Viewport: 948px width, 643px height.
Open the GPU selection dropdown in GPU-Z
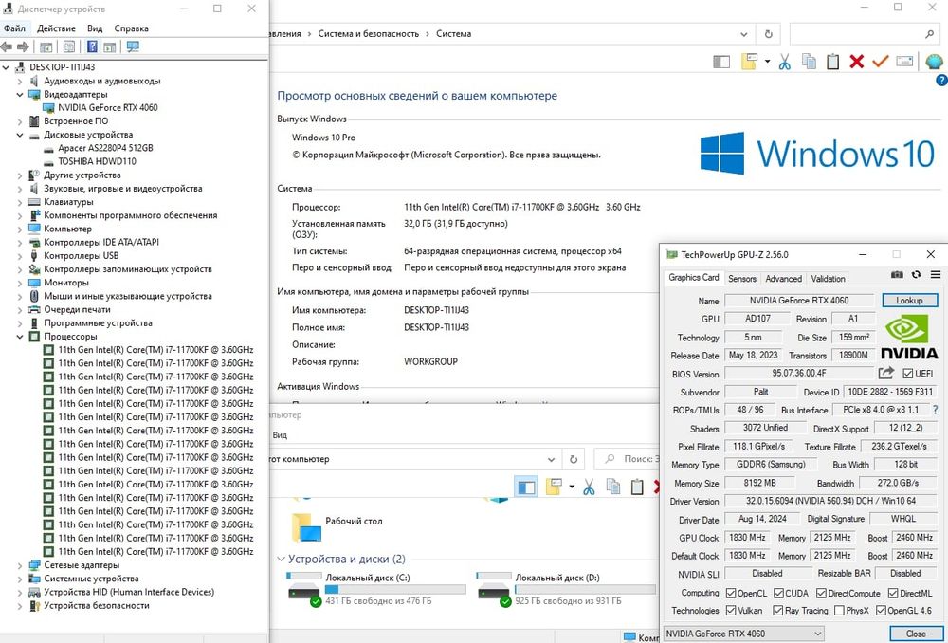[x=744, y=634]
